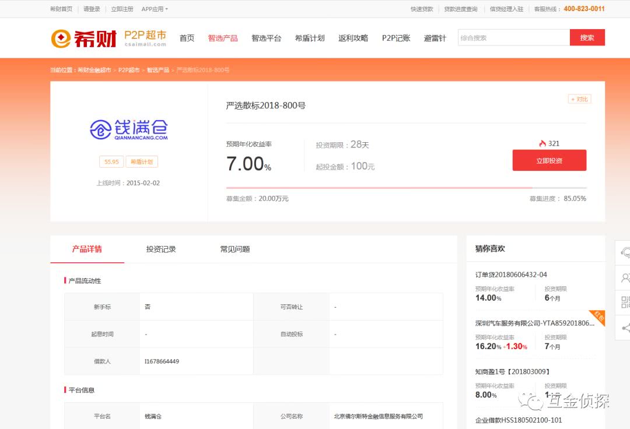Screen dimensions: 630x429
Task: Click 希财金融超市 breadcrumb
Action: click(x=94, y=70)
